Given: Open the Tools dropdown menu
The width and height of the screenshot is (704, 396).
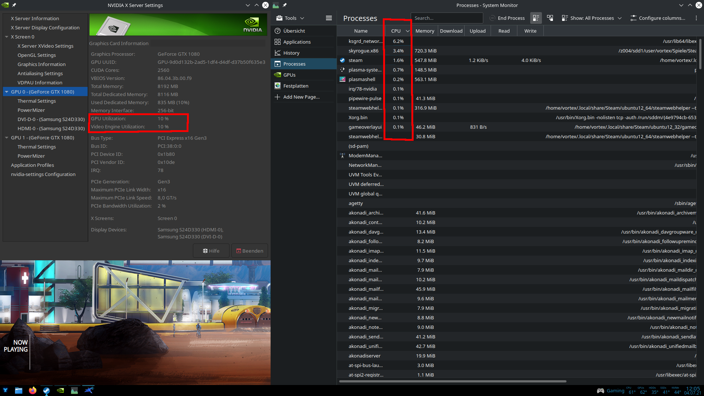Looking at the screenshot, I should [x=290, y=18].
